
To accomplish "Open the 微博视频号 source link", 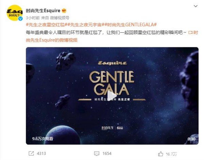I will coord(60,18).
